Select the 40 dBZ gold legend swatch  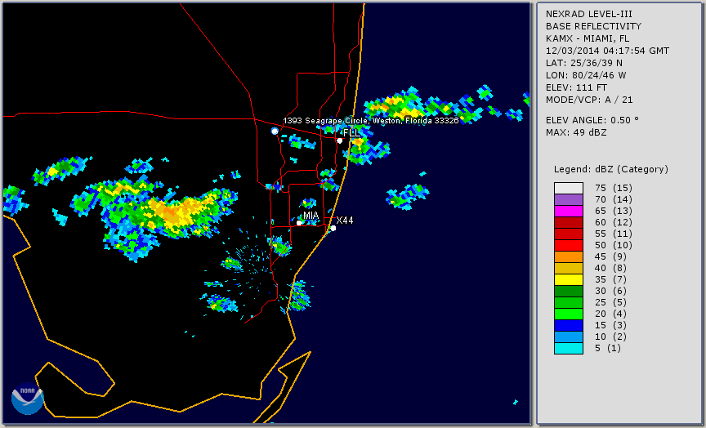569,268
